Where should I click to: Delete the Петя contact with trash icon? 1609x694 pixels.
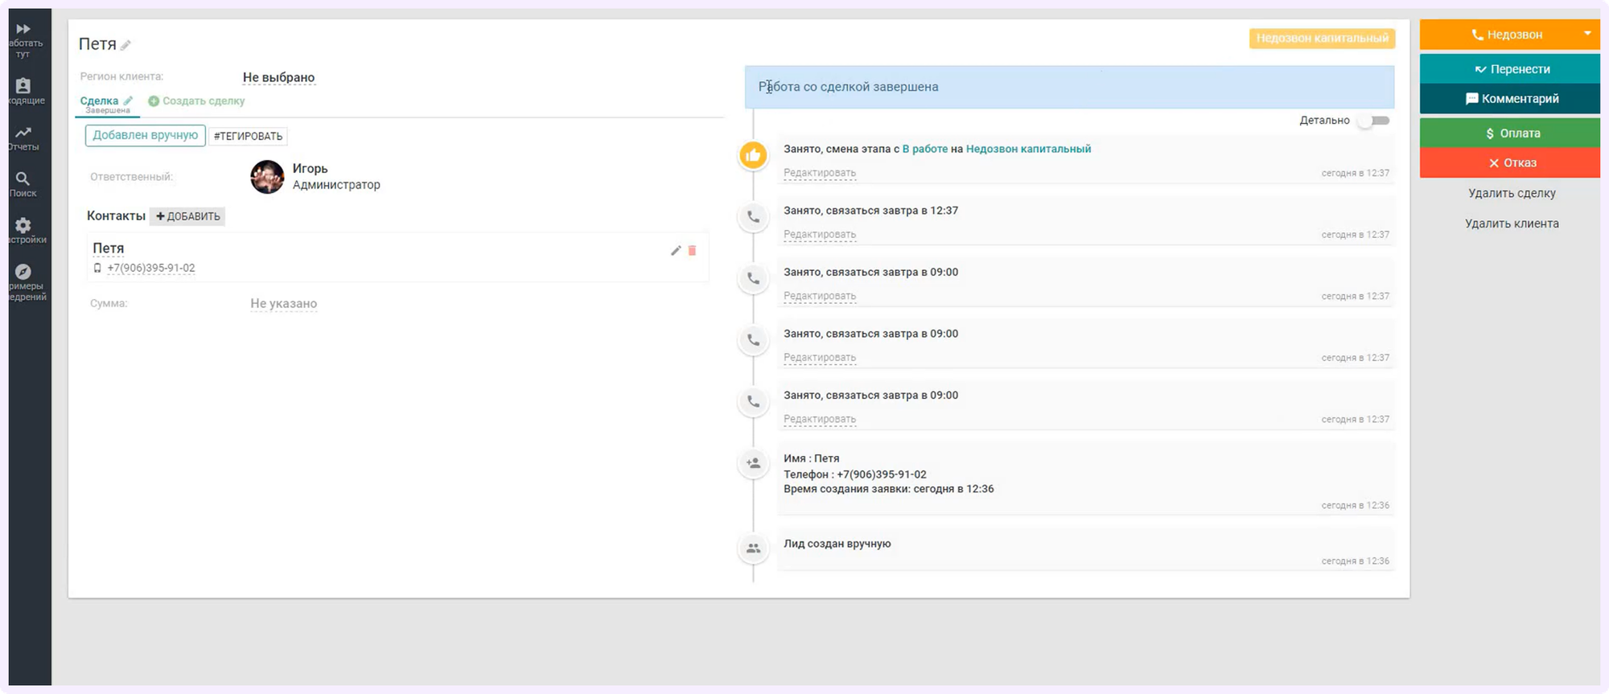pos(692,251)
